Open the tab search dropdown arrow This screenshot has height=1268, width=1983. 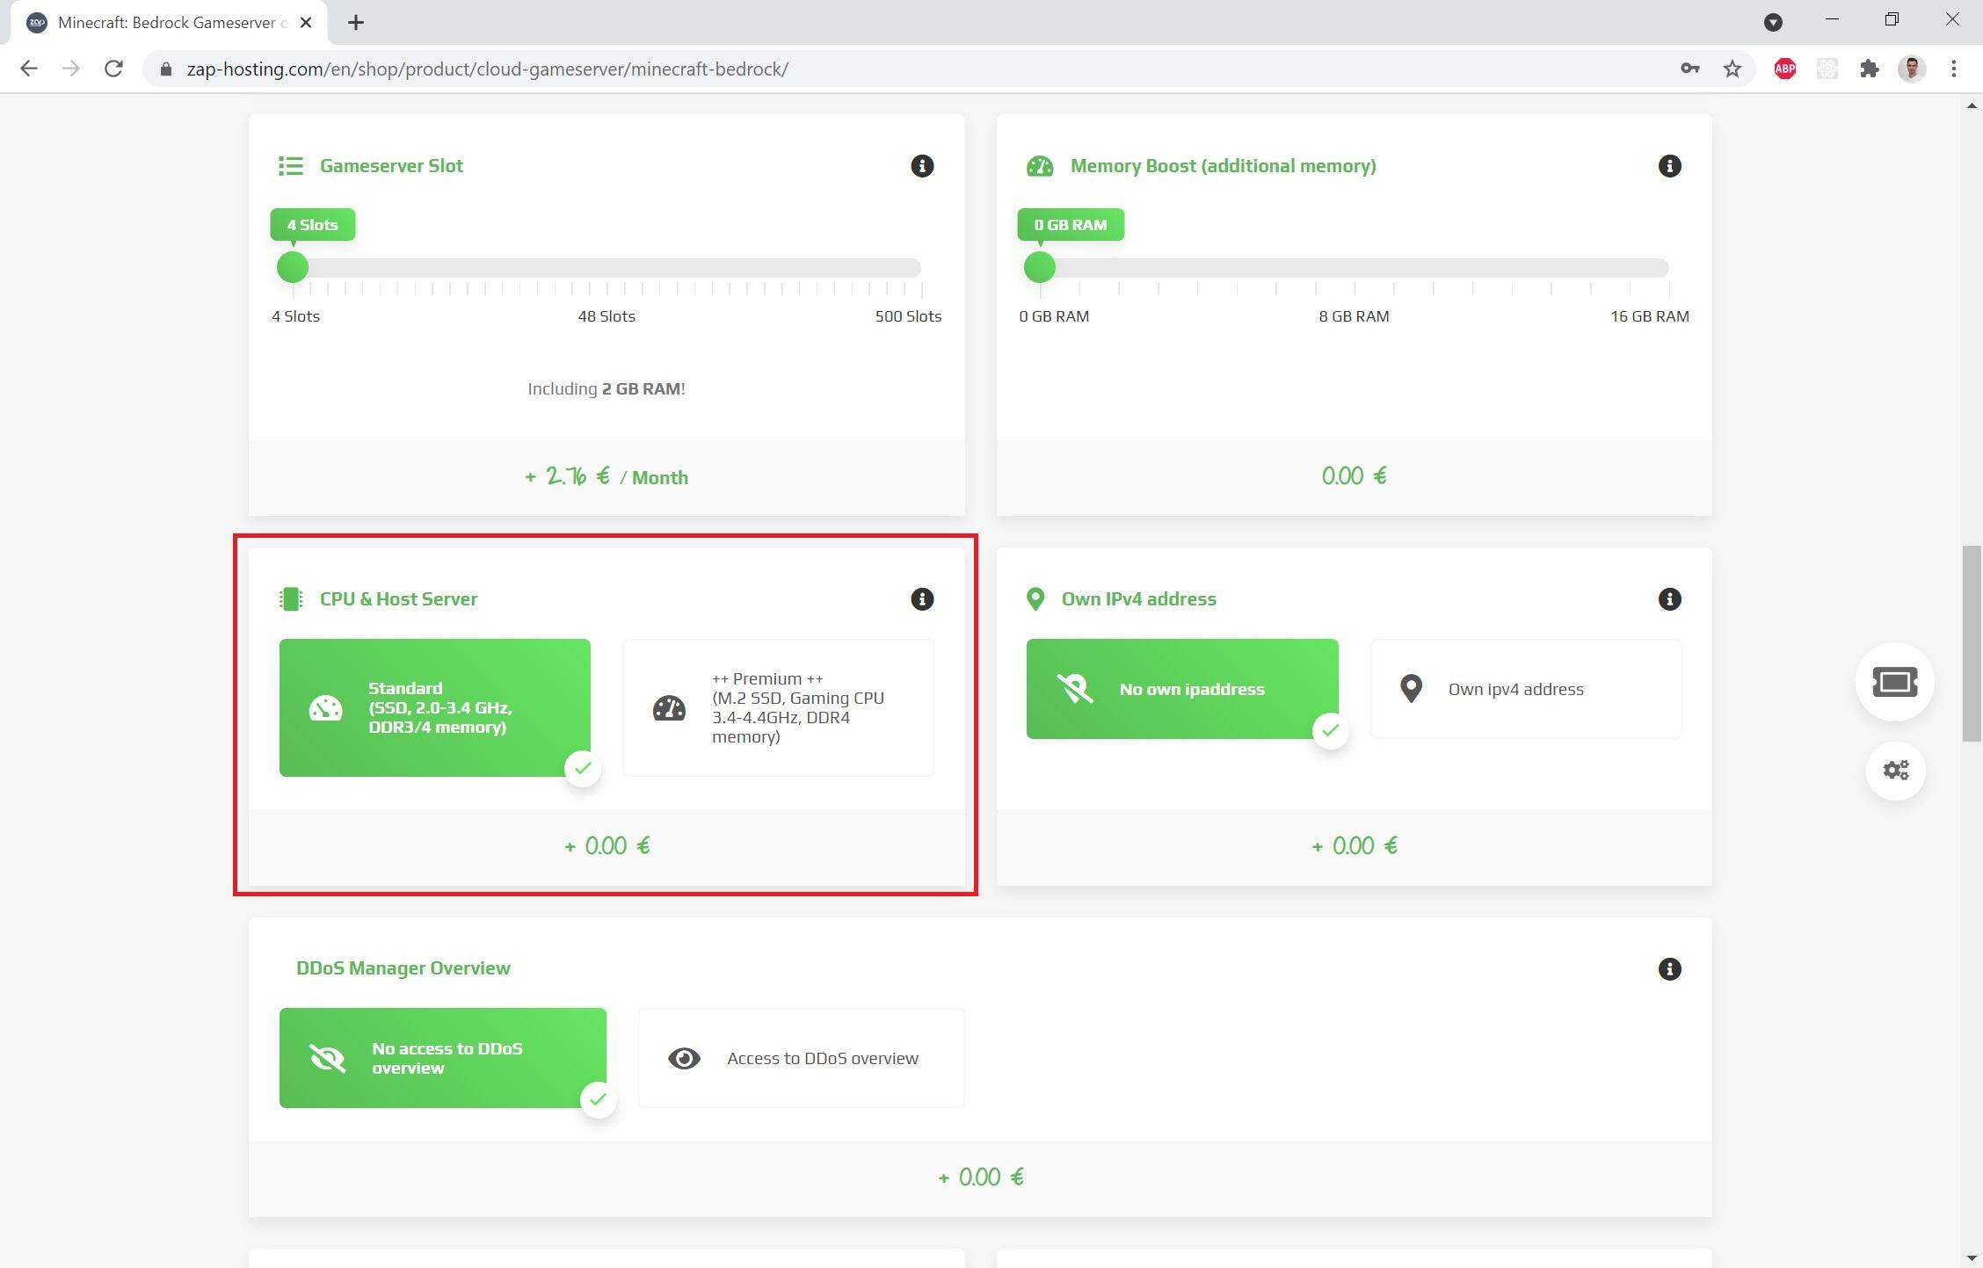point(1773,23)
